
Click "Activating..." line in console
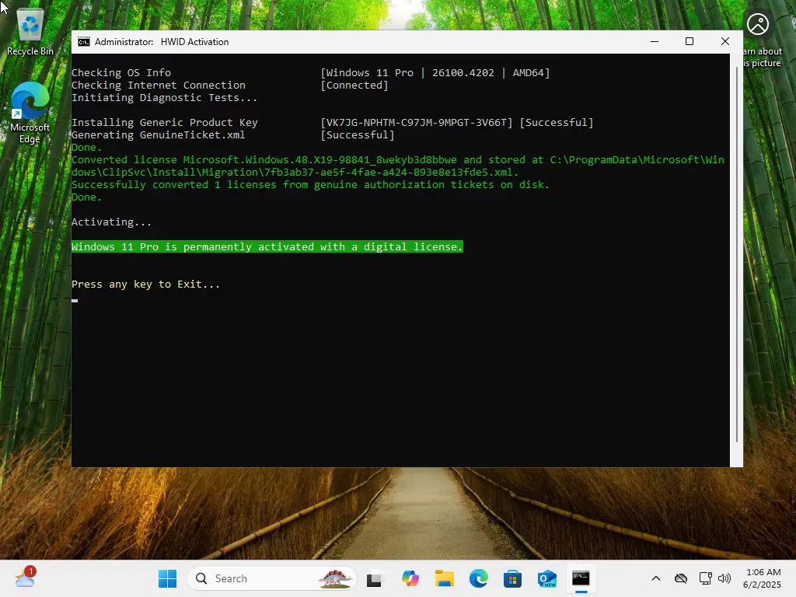111,222
